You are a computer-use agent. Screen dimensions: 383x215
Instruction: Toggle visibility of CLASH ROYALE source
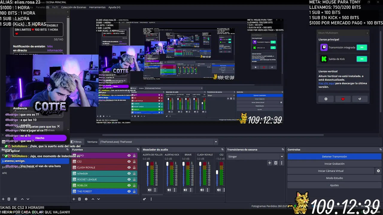tap(129, 168)
